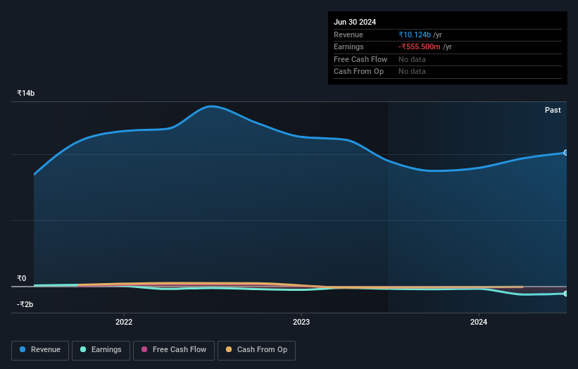The image size is (578, 369).
Task: Click the tooltip Earnings row label
Action: [x=348, y=46]
